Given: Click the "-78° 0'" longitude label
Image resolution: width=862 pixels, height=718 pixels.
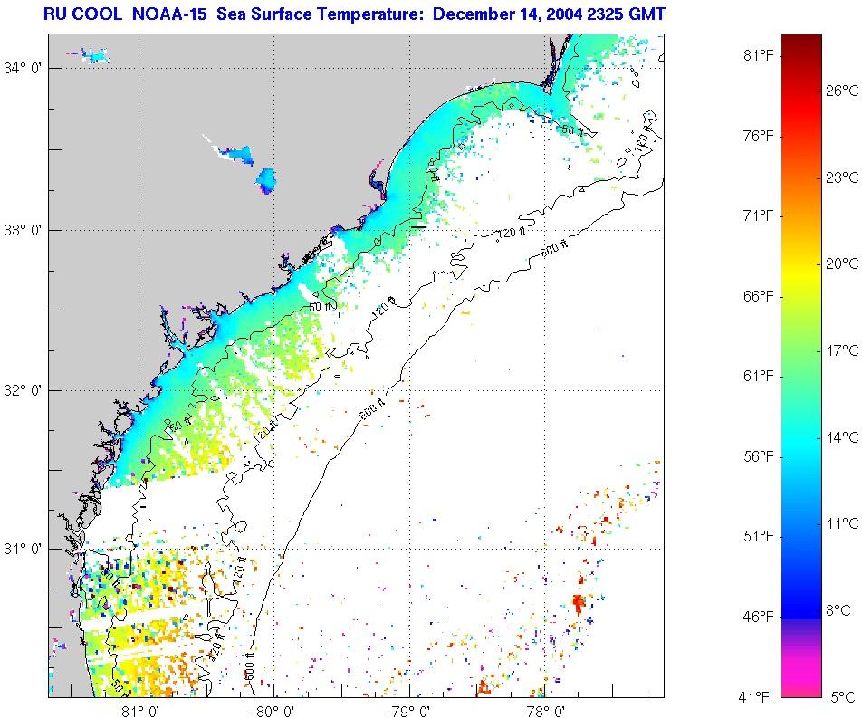Looking at the screenshot, I should [543, 712].
